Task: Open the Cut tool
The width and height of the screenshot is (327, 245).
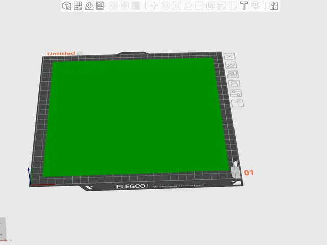Action: (199, 6)
